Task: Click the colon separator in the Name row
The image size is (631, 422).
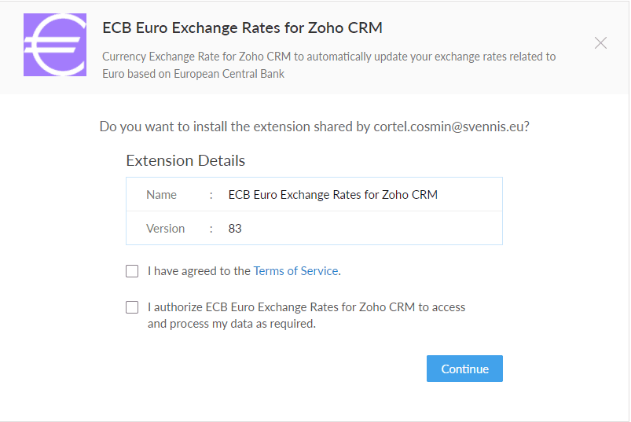Action: (211, 195)
